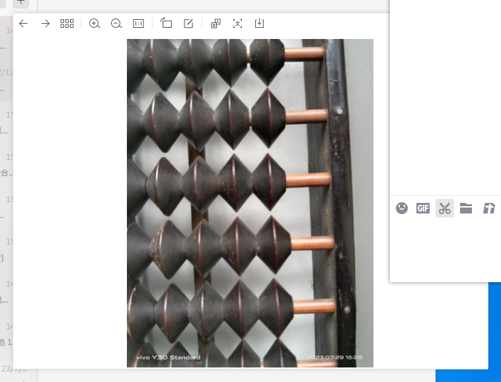Click the chat message input area

pyautogui.click(x=445, y=249)
